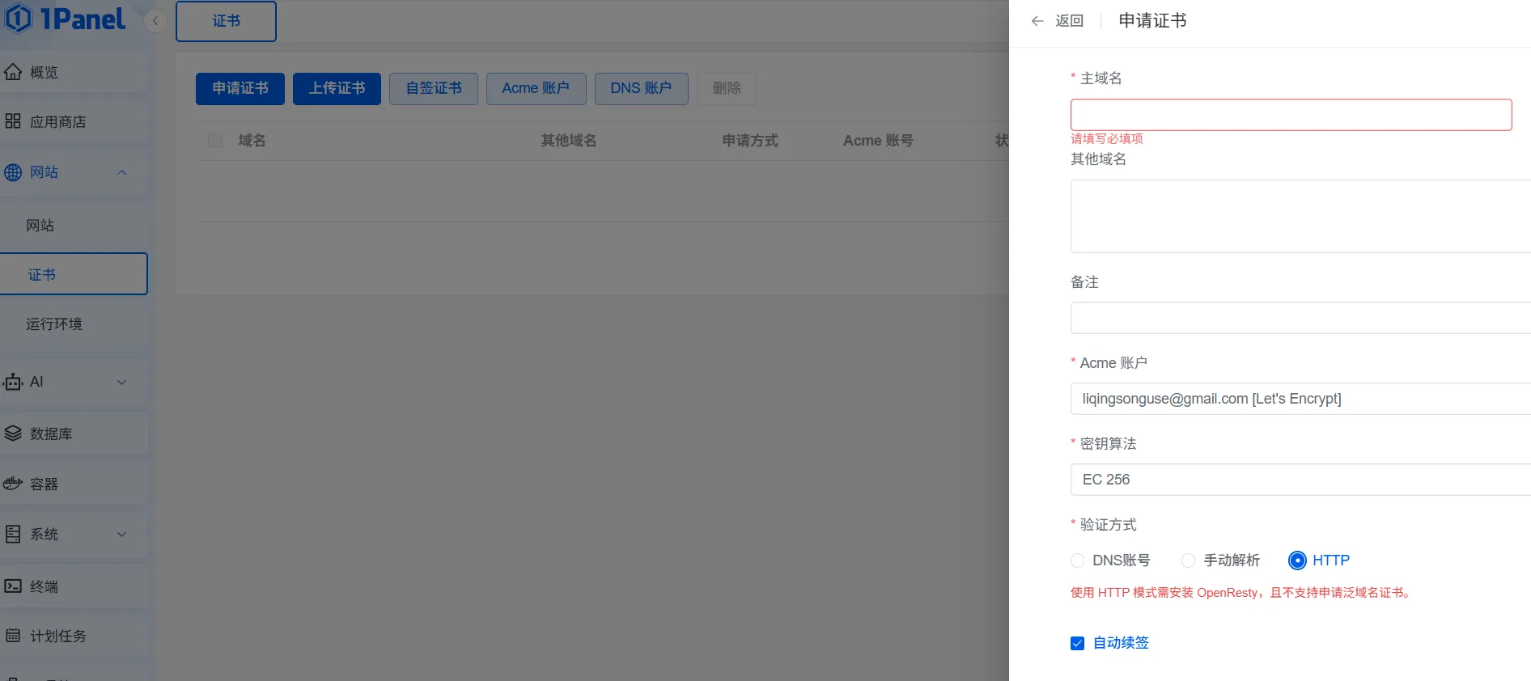Screen dimensions: 1531x681
Task: Open the 密钥算法 EC 256 dropdown
Action: point(1300,480)
